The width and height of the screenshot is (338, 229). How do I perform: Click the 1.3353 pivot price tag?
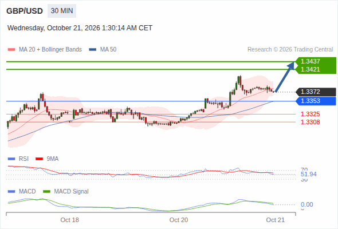[316, 101]
